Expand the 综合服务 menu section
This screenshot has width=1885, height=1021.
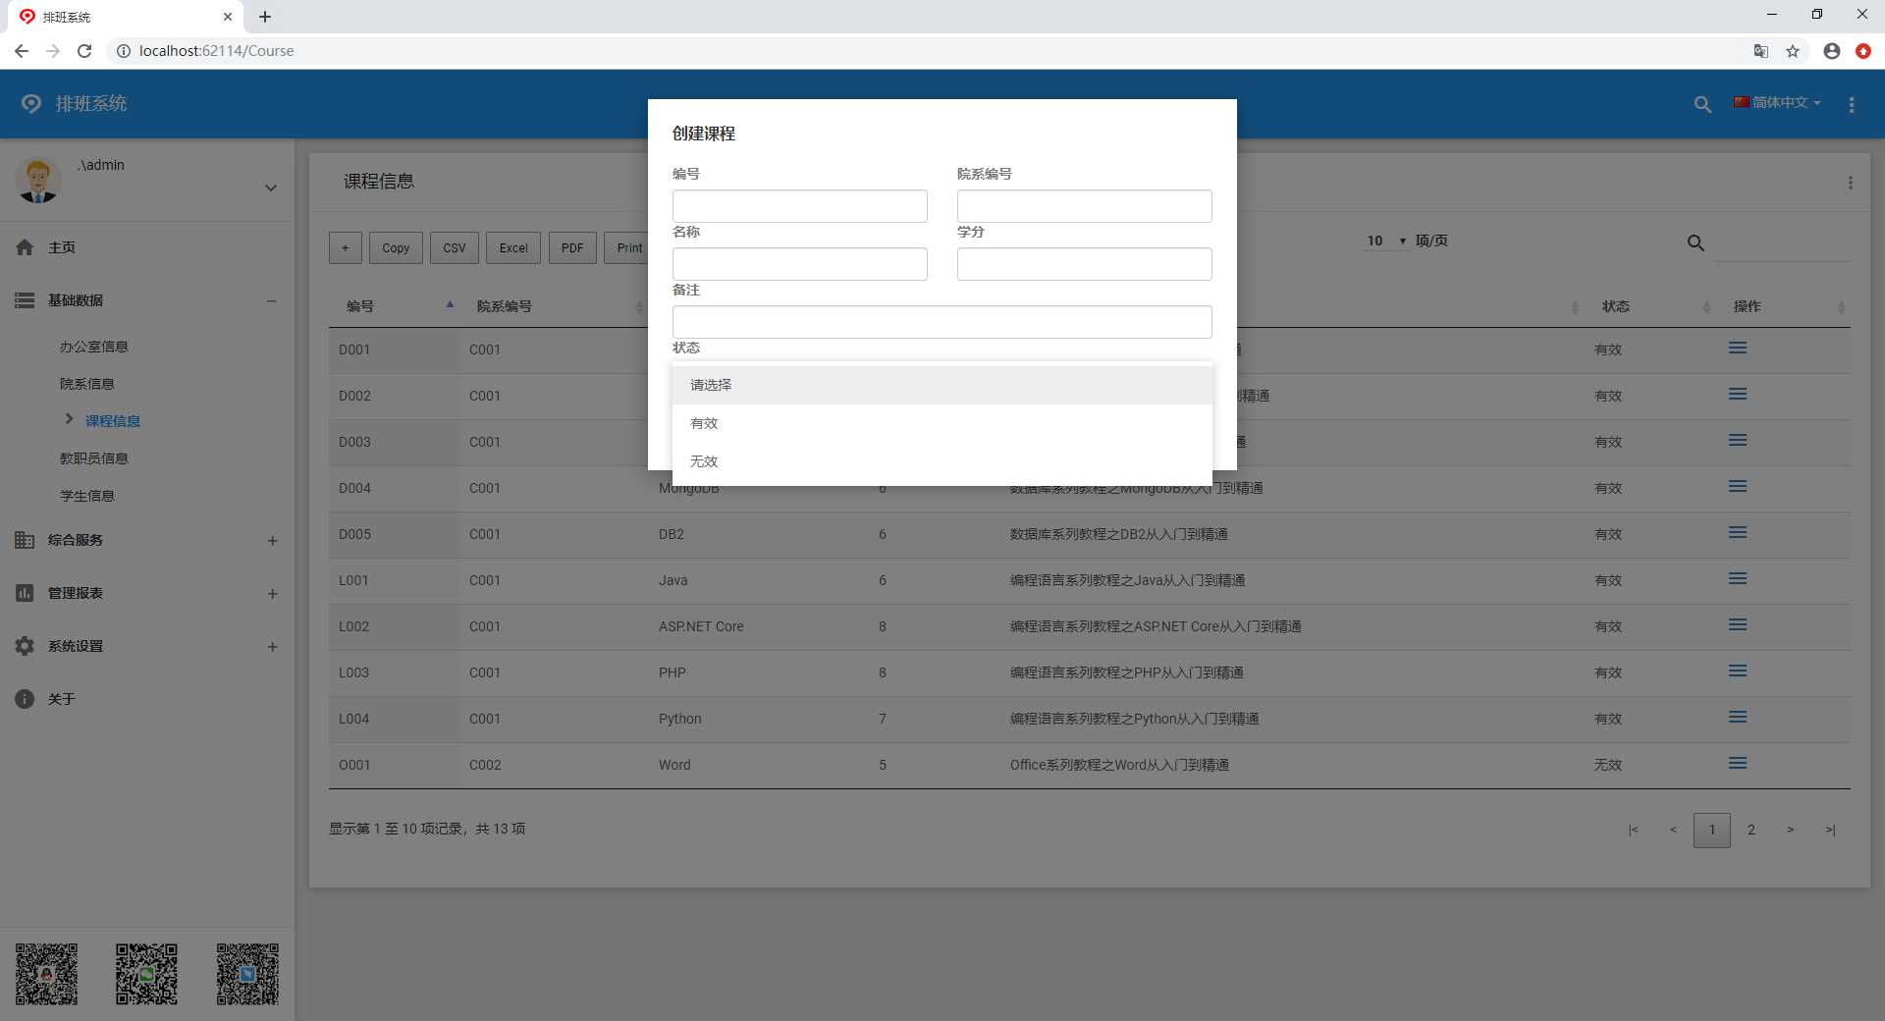[x=272, y=540]
